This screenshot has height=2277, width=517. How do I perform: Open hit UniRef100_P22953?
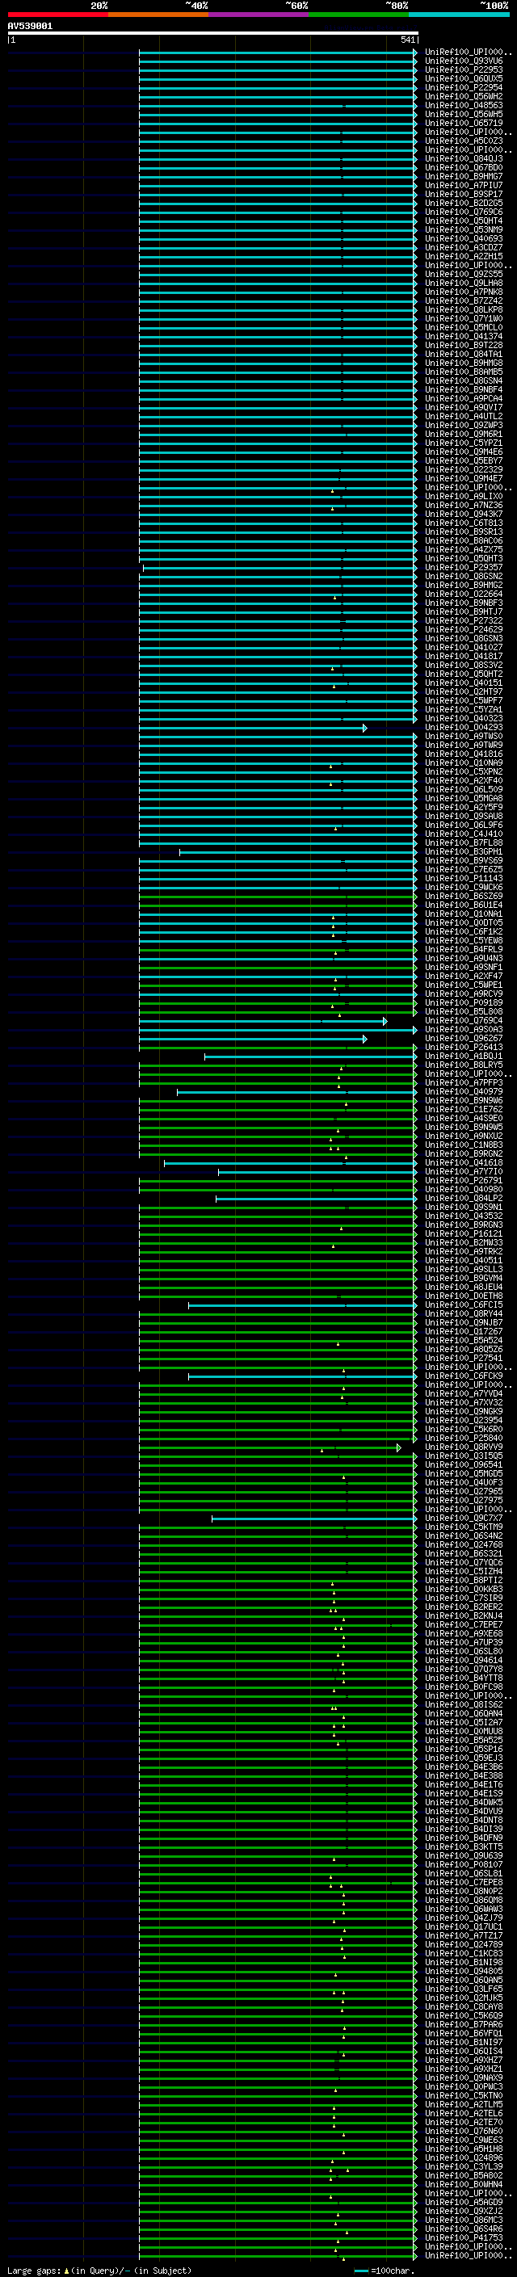tap(464, 69)
